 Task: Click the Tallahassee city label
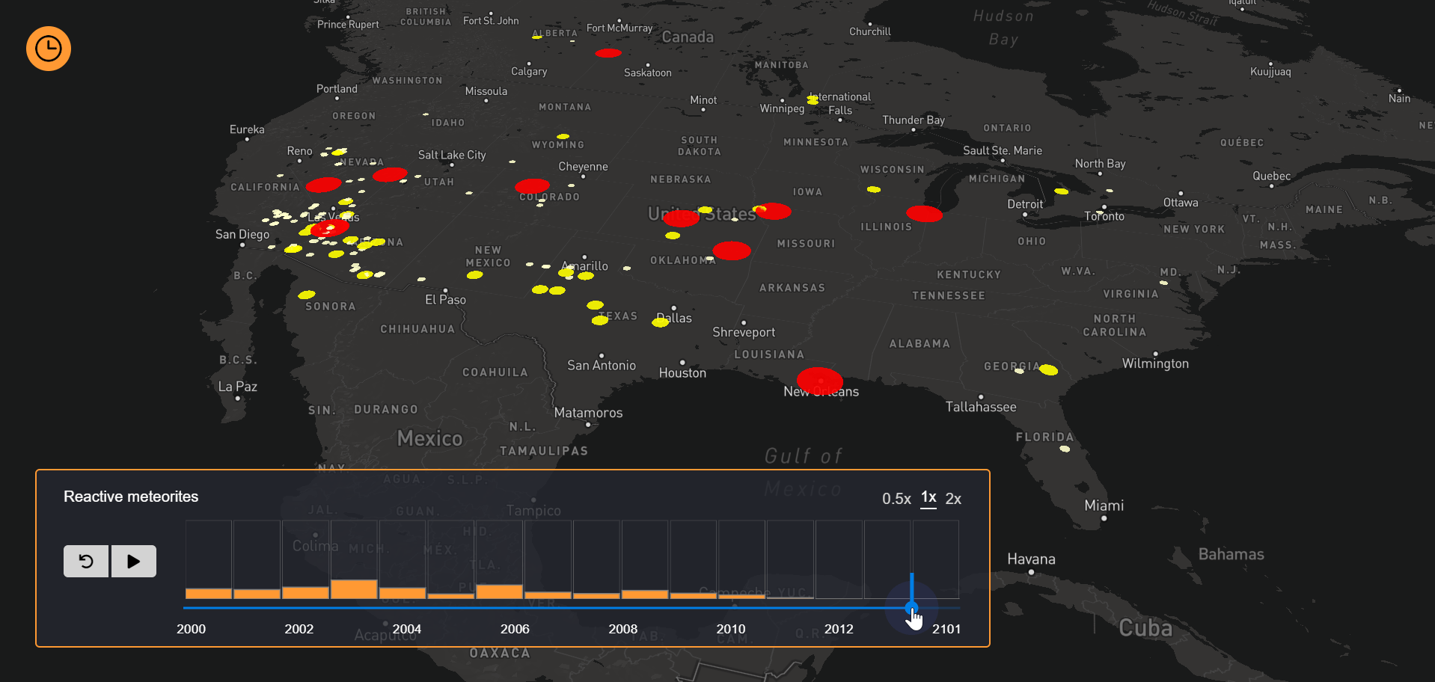(x=981, y=407)
